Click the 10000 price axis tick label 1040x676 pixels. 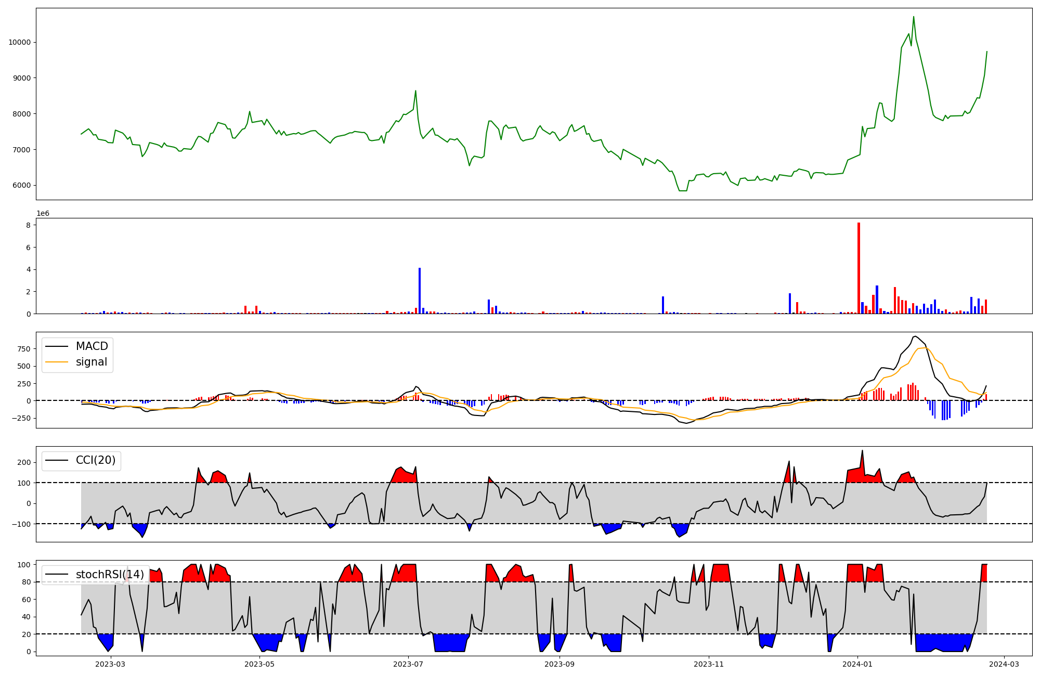19,42
